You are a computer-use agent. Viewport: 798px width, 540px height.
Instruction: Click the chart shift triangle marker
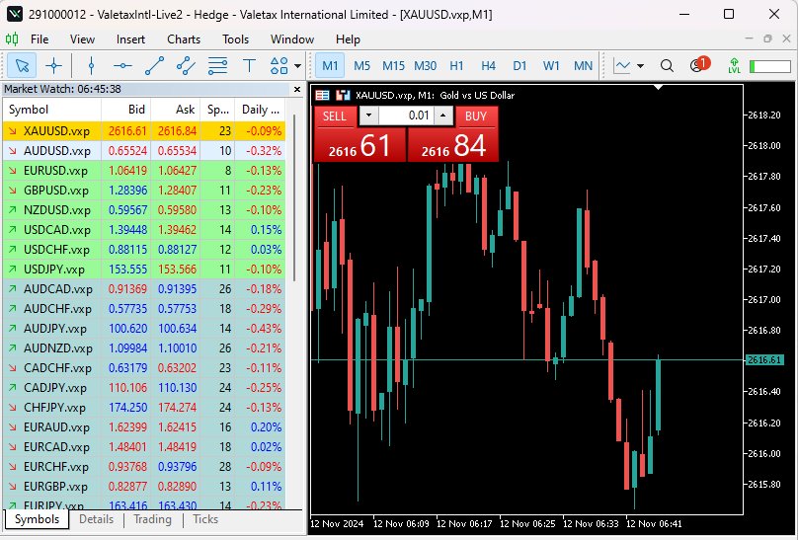point(659,88)
